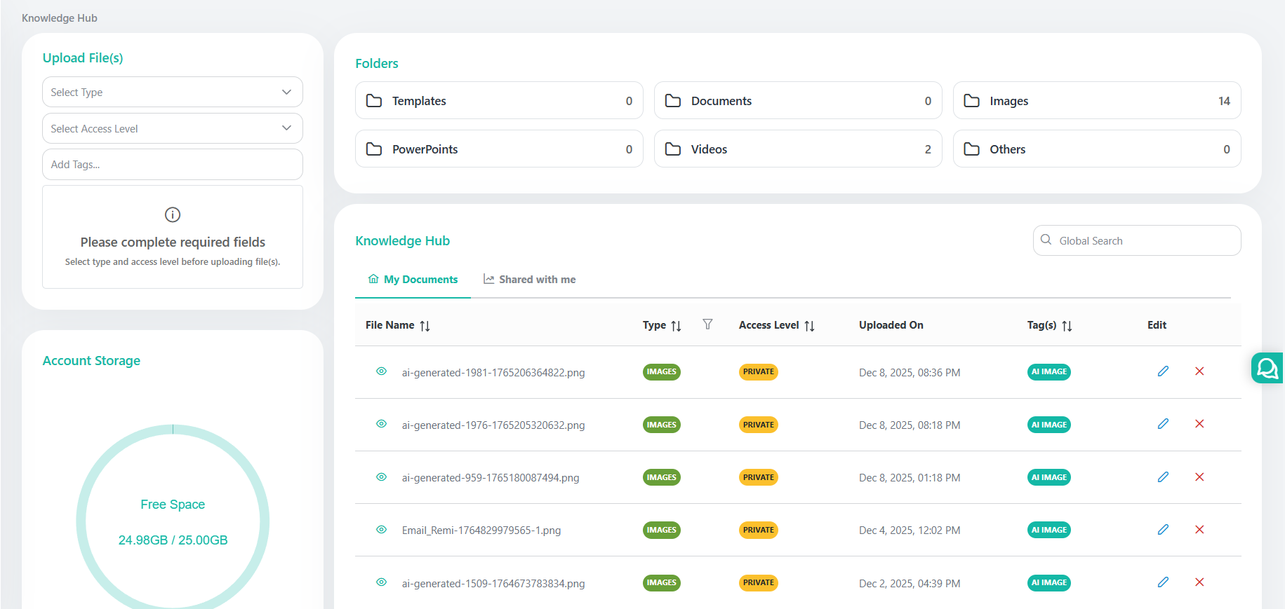The width and height of the screenshot is (1285, 609).
Task: Switch to the Shared with me tab
Action: (529, 280)
